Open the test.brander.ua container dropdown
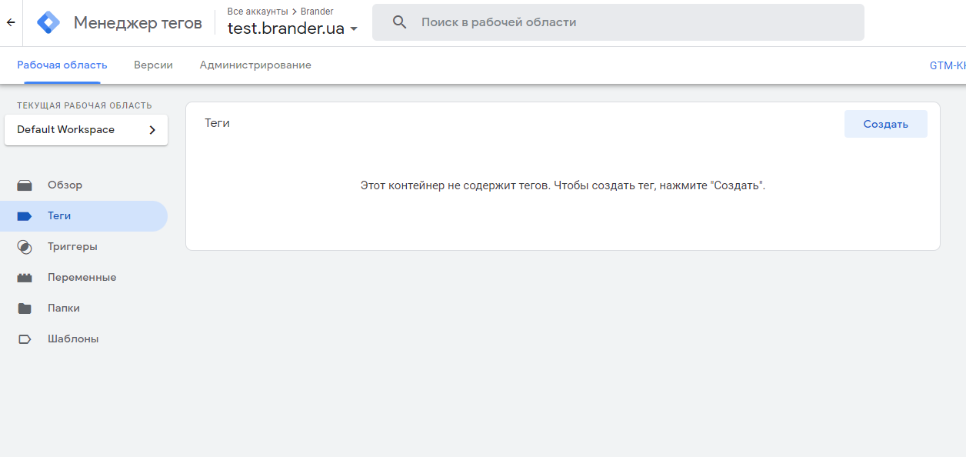 292,29
